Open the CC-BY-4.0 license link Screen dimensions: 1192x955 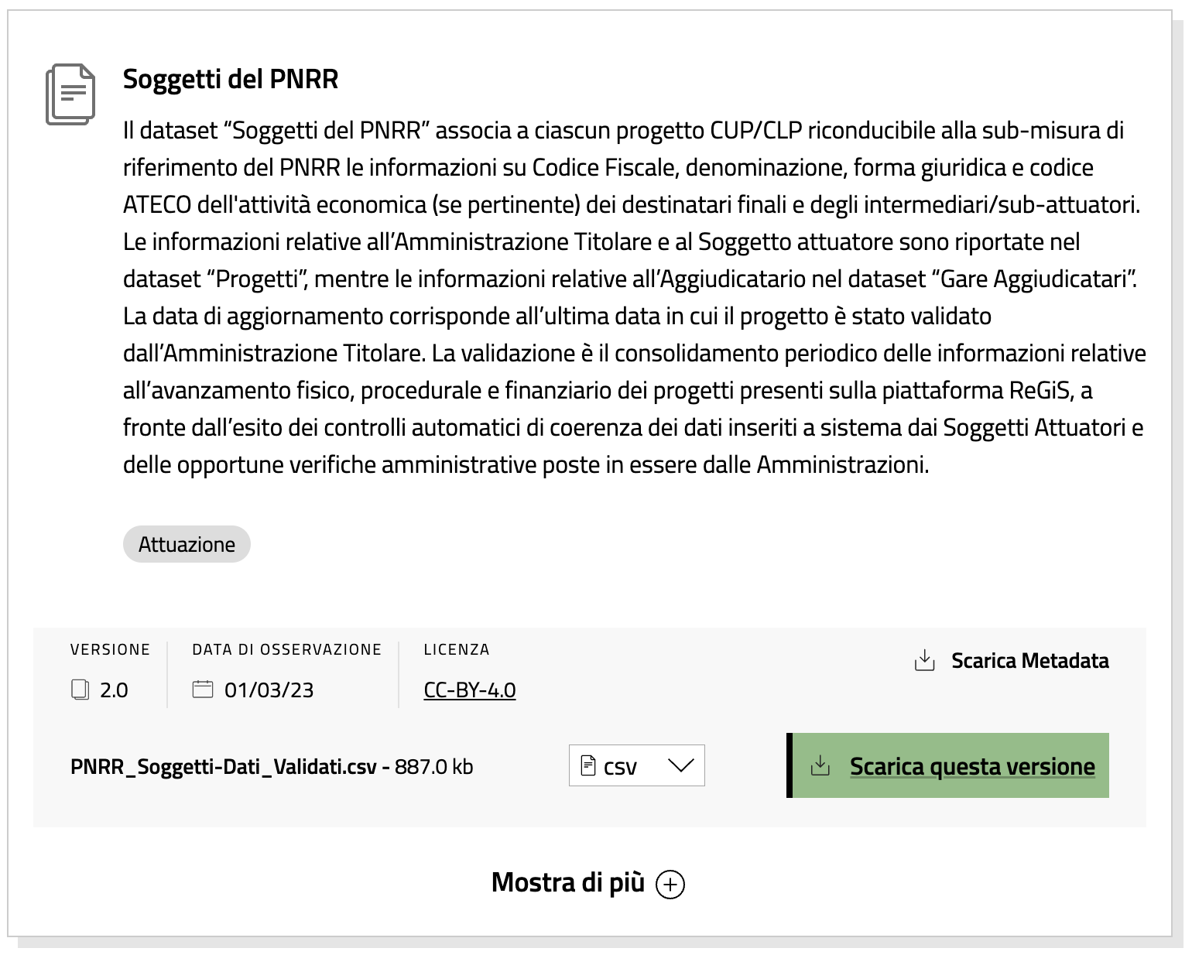(x=470, y=690)
